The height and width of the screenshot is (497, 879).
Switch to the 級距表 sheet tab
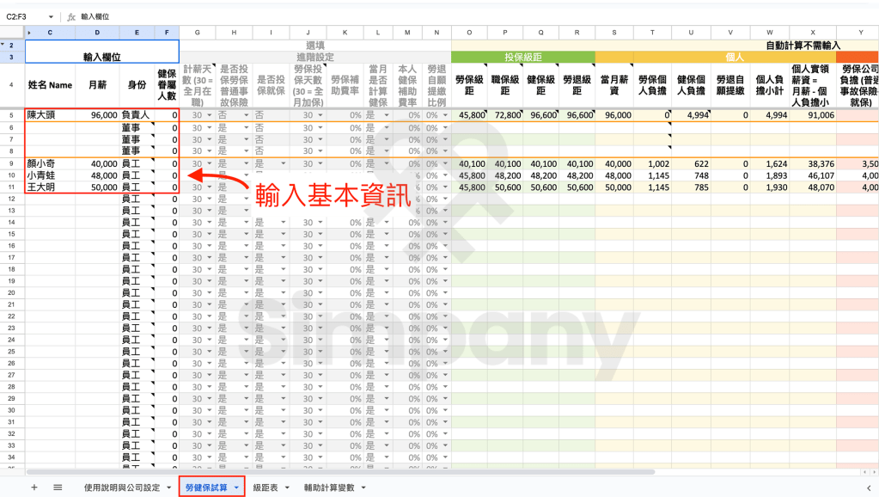266,486
